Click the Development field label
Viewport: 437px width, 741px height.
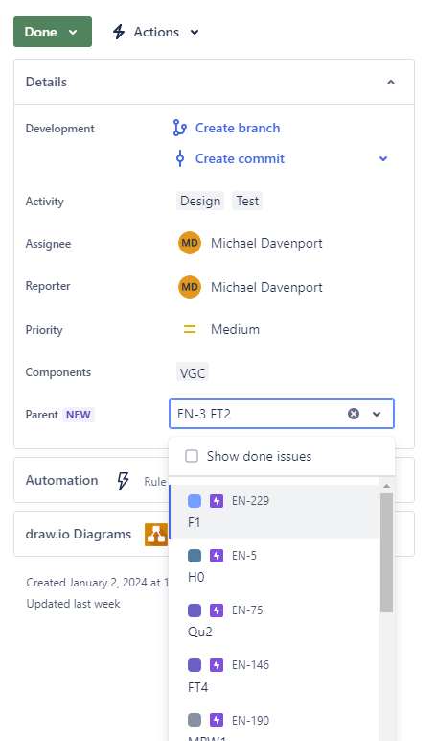(x=60, y=129)
